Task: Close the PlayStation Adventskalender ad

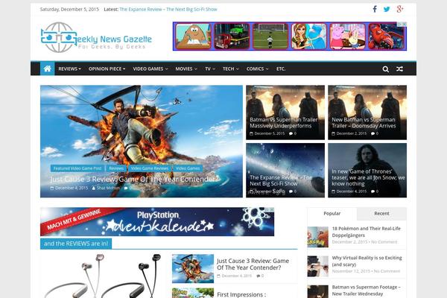Action: 272,209
